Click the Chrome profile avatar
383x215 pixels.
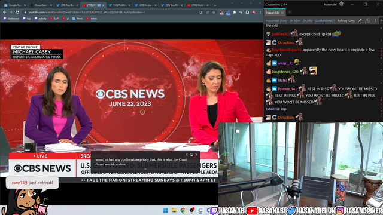tap(254, 12)
